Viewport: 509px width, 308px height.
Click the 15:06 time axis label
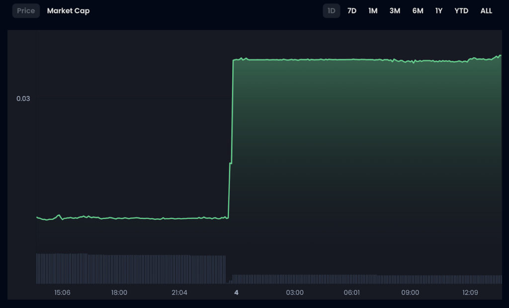pyautogui.click(x=62, y=293)
